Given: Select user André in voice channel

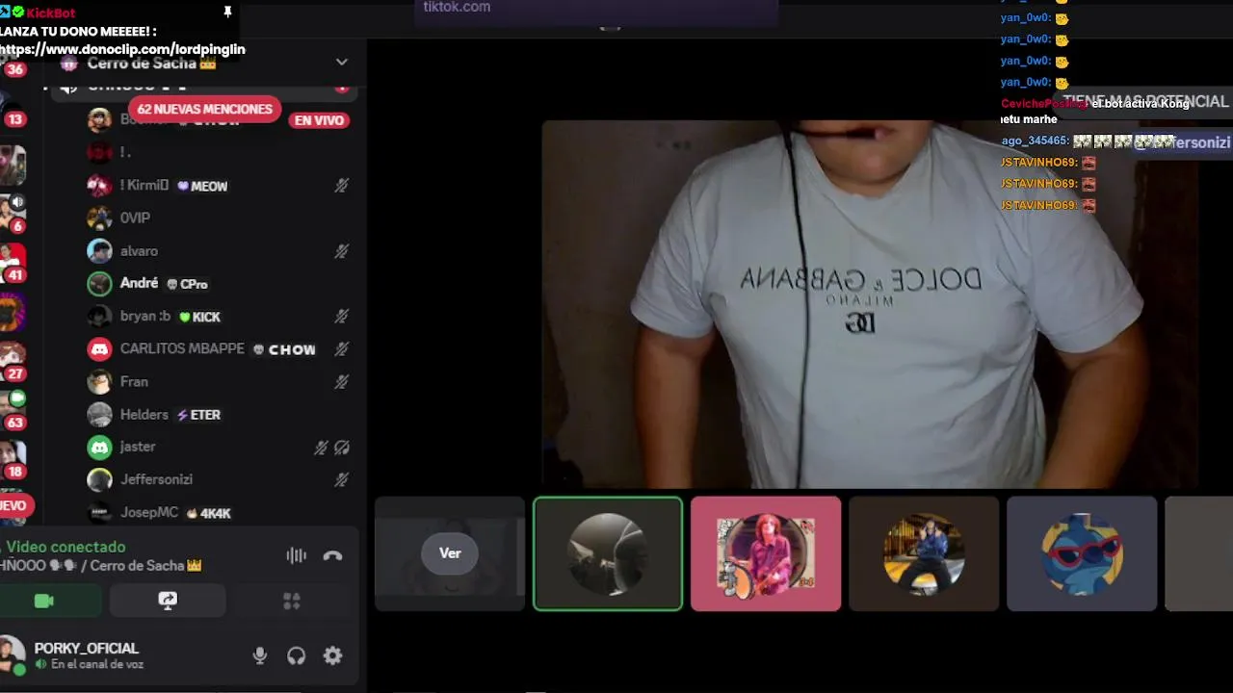Looking at the screenshot, I should pyautogui.click(x=139, y=283).
